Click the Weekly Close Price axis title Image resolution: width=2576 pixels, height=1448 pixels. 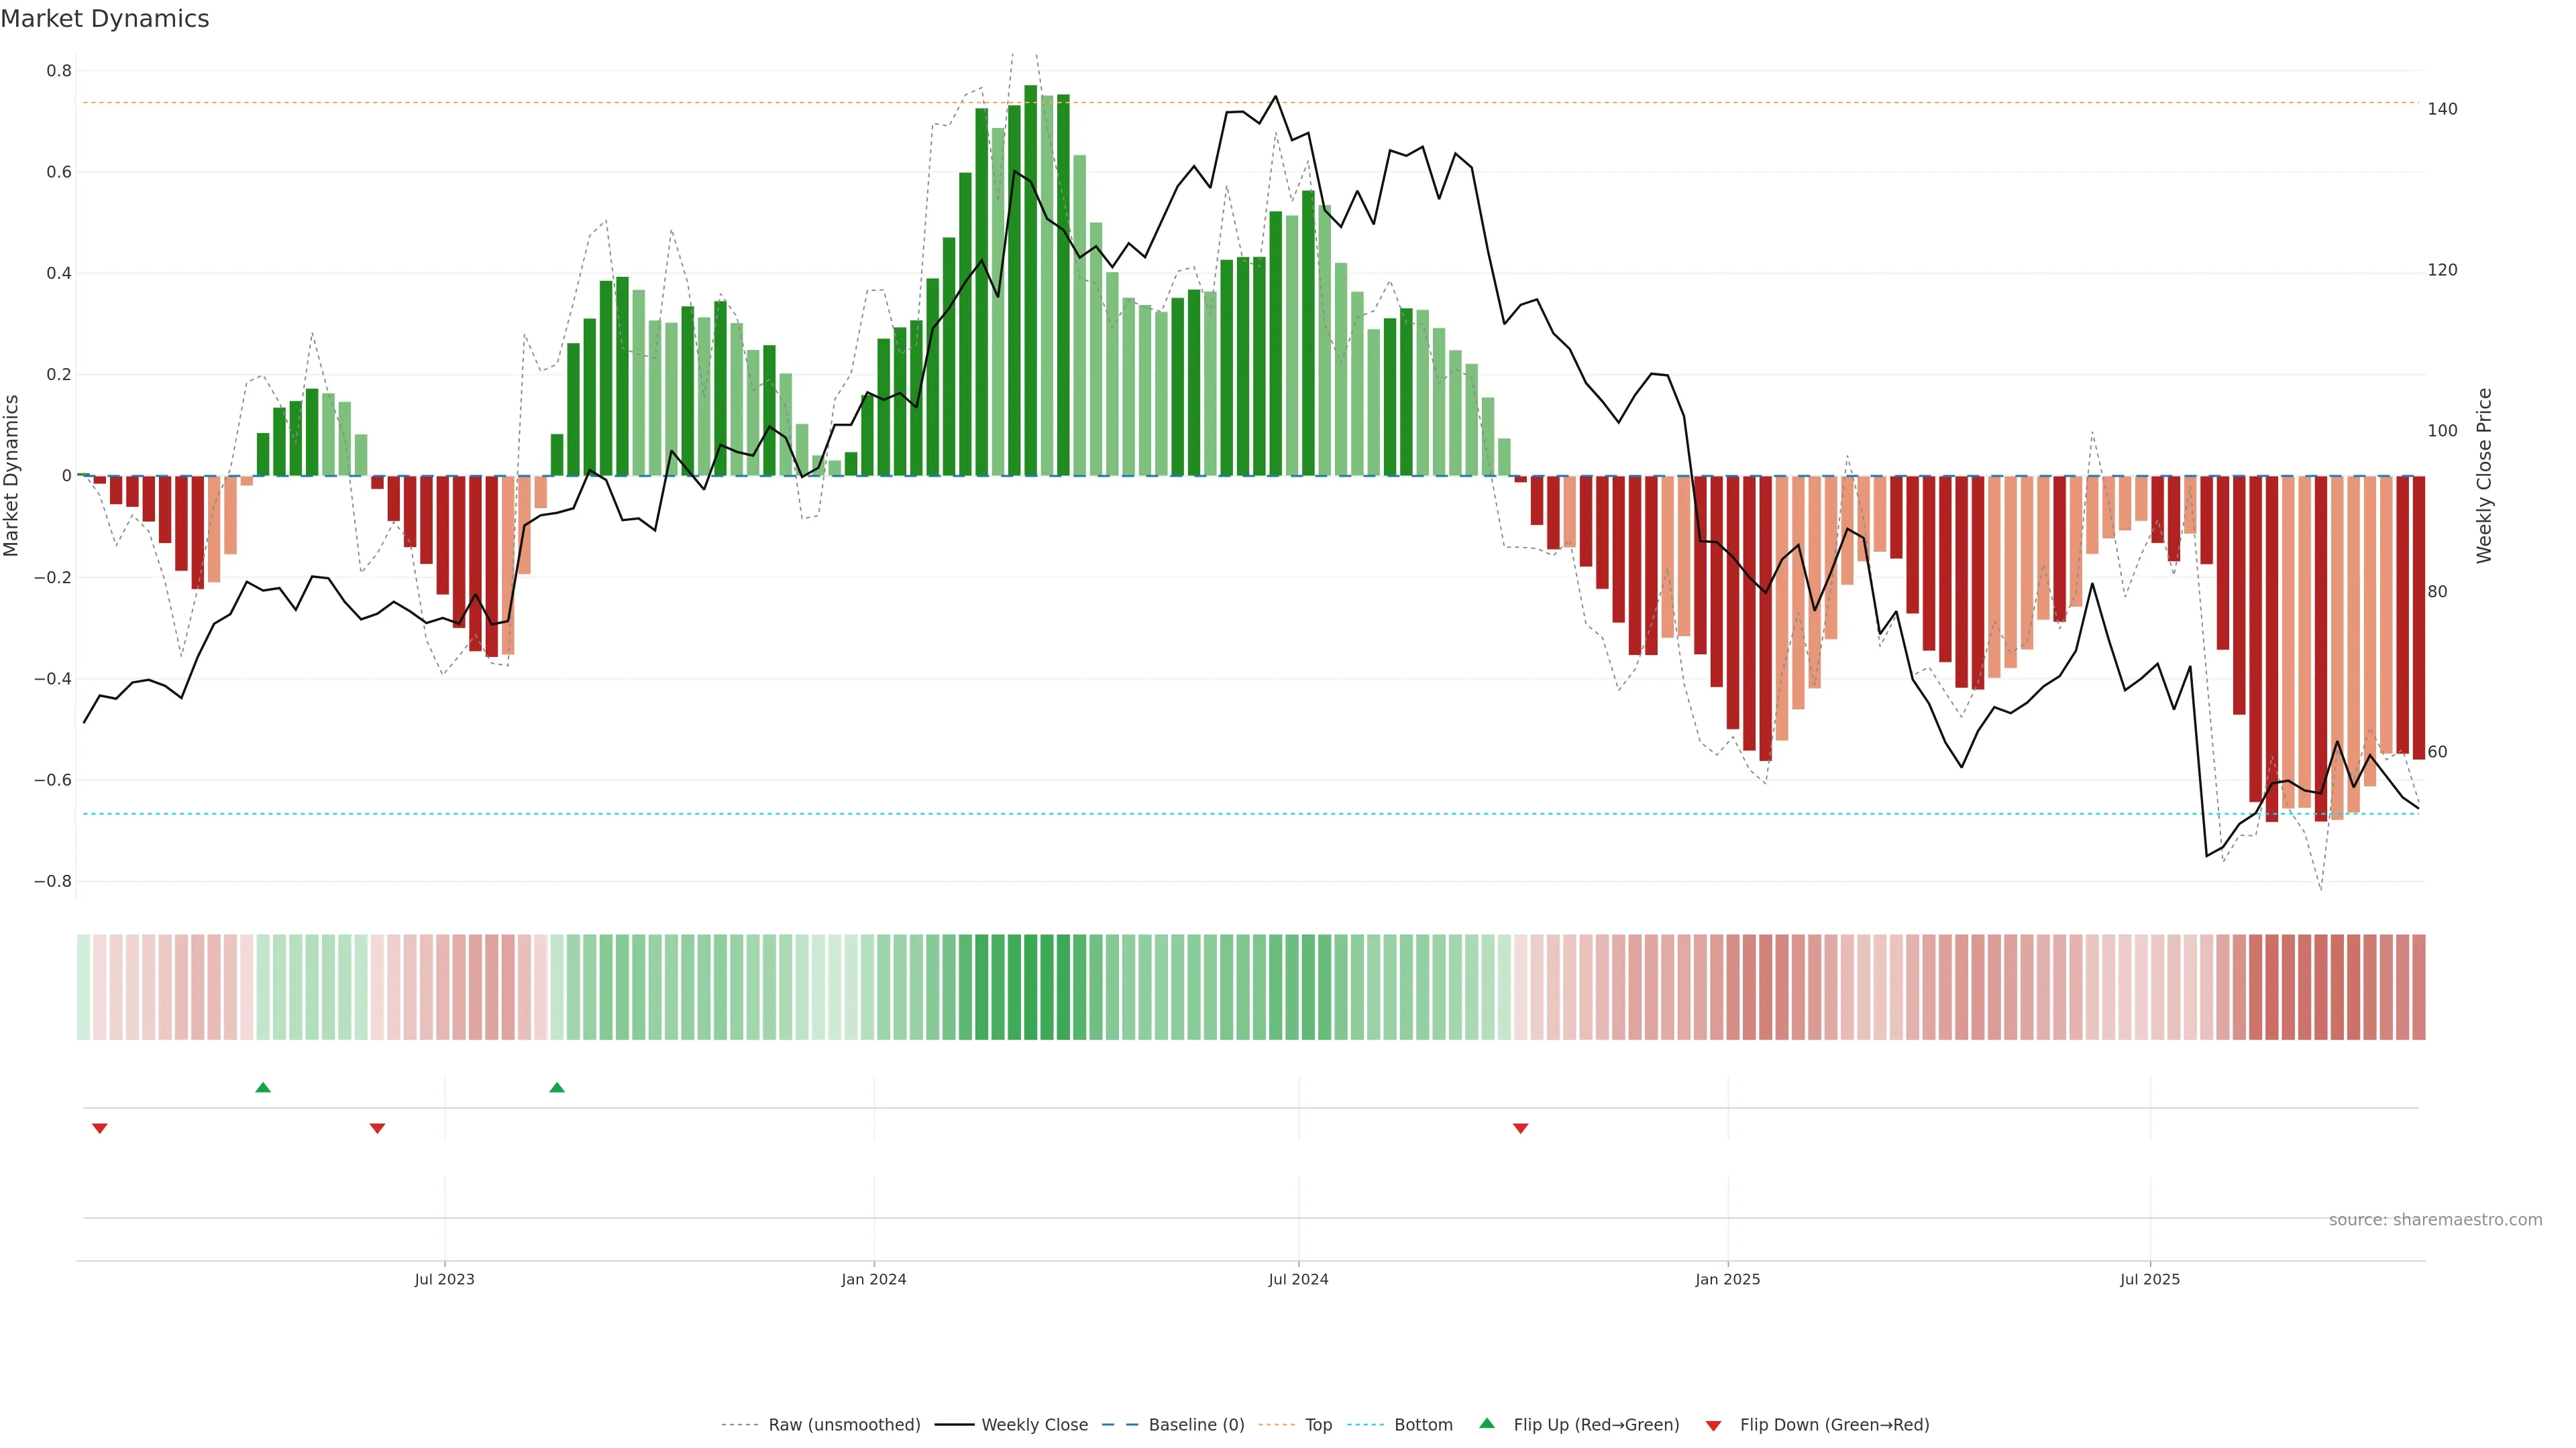coord(2485,476)
